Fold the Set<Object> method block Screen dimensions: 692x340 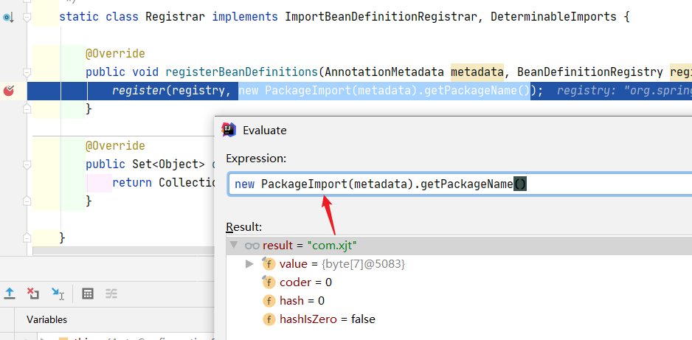(27, 164)
